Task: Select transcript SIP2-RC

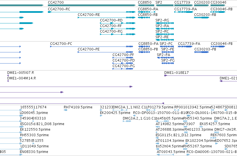Action: pos(165,34)
